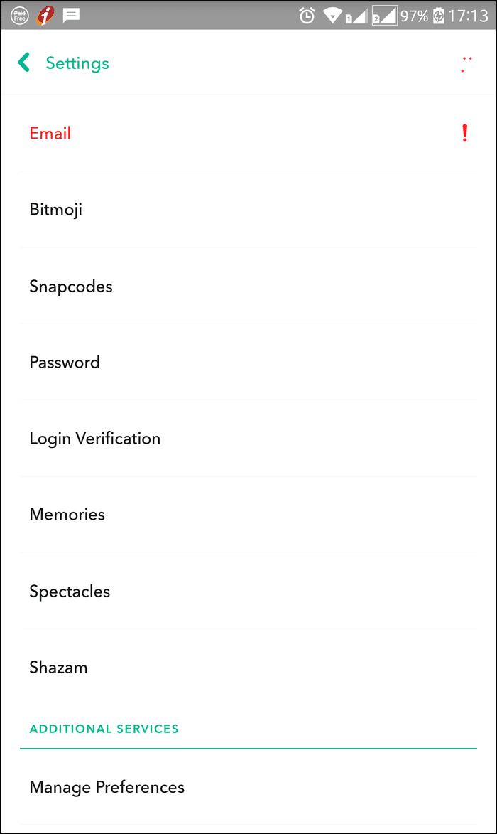Open Shazam settings

click(x=248, y=667)
